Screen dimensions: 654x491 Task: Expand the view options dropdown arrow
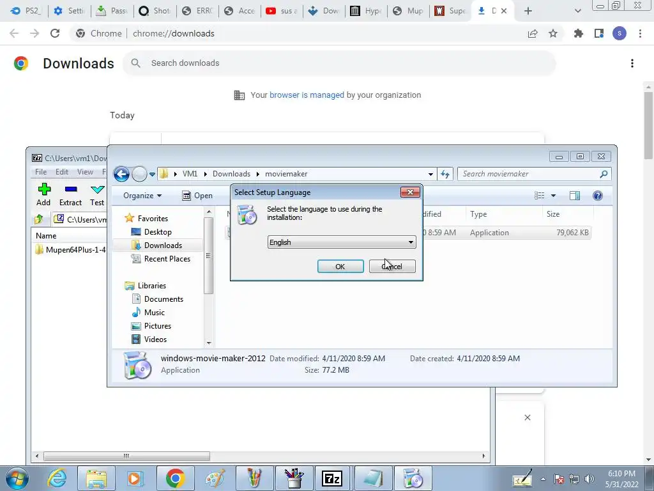554,196
